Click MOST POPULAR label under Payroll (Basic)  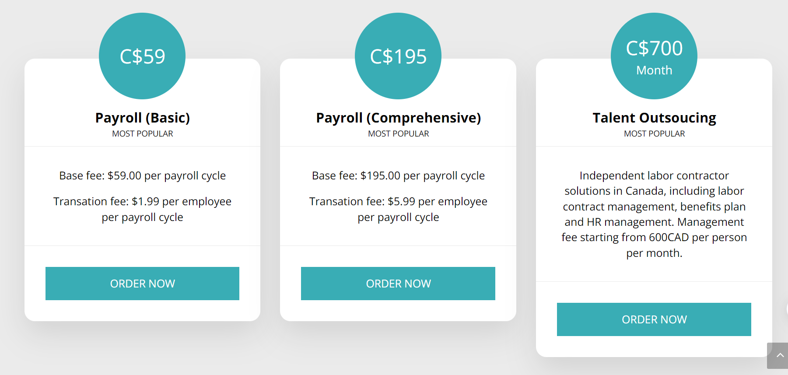coord(142,134)
